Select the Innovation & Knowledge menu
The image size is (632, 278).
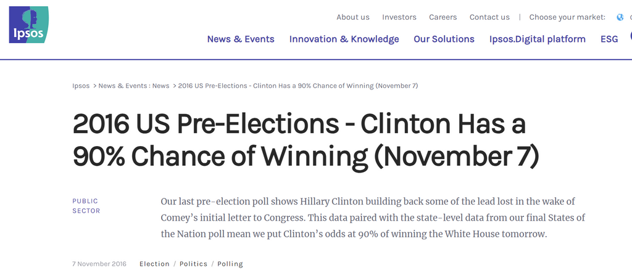coord(344,39)
